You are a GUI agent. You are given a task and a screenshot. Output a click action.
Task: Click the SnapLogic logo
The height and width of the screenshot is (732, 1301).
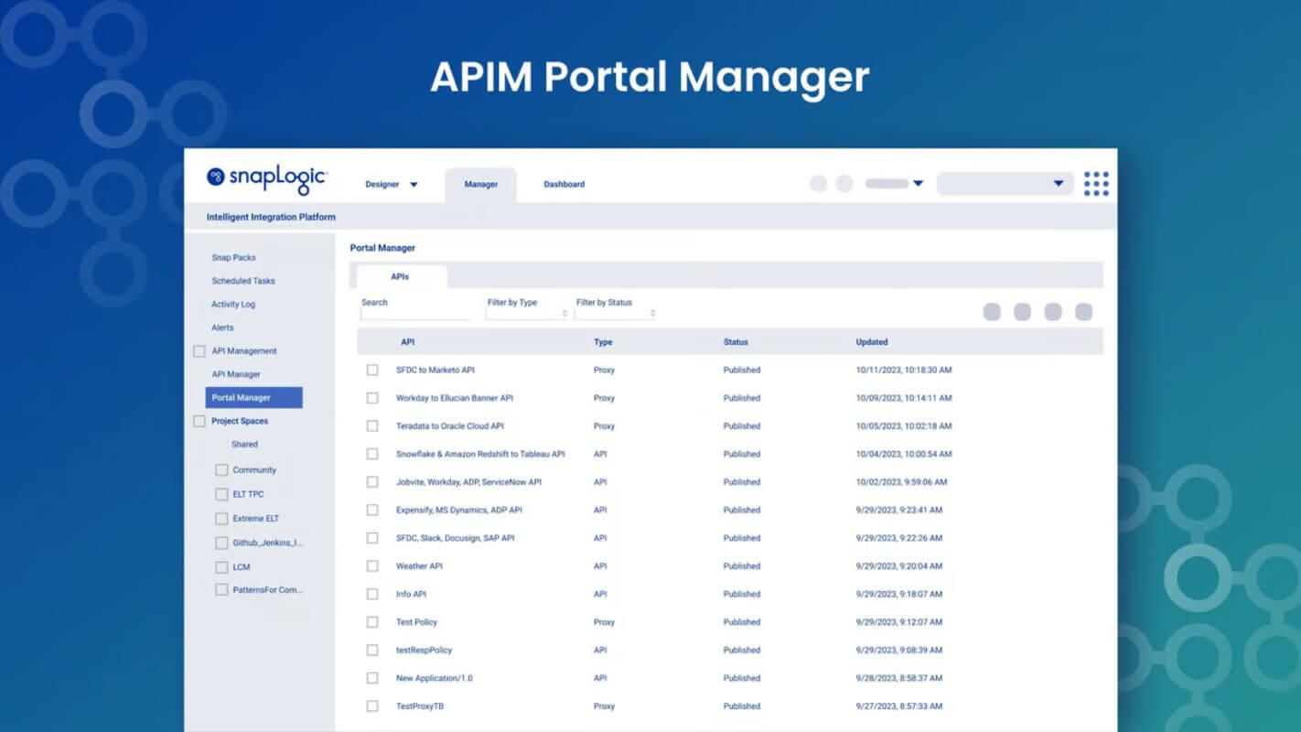[267, 179]
